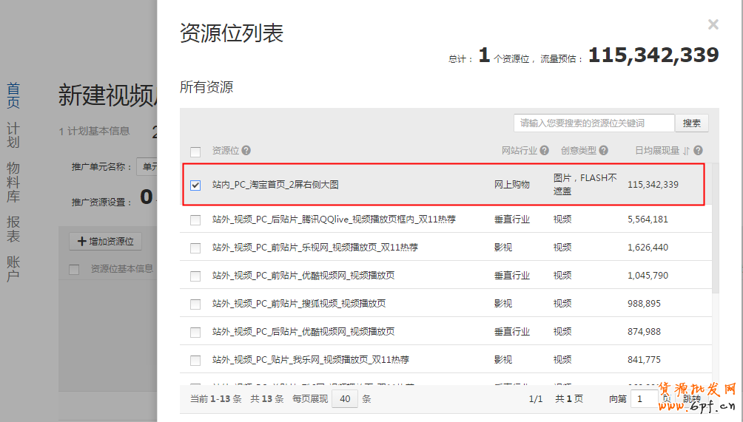Click the plus icon on 增加资源位
Screen dimensions: 743x422
pos(82,242)
